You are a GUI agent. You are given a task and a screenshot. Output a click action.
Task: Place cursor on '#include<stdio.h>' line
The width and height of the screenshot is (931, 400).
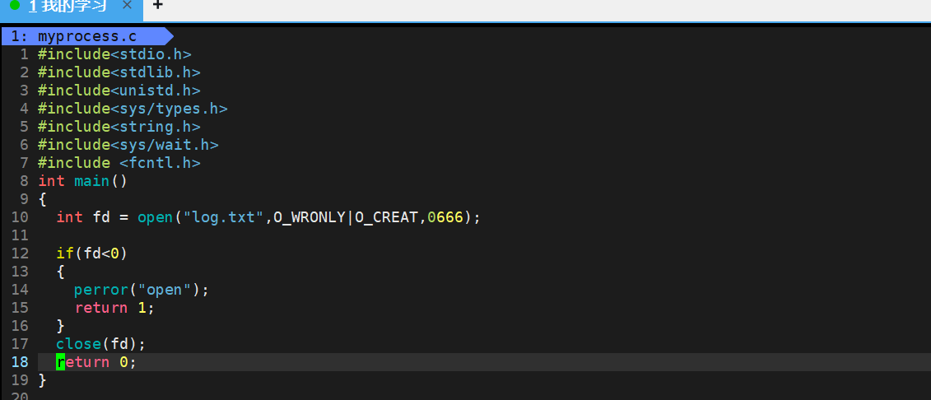[x=114, y=54]
